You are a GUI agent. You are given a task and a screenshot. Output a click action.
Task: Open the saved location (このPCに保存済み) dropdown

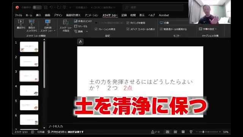click(x=103, y=8)
